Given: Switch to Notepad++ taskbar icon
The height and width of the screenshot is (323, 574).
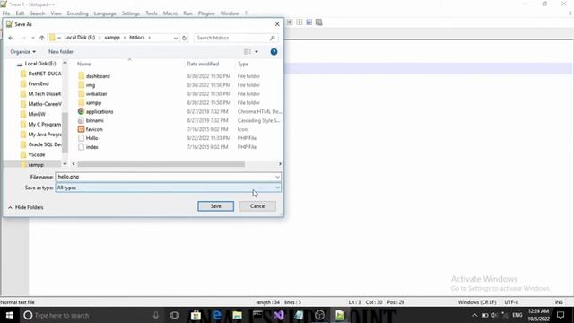Looking at the screenshot, I should click(x=340, y=315).
